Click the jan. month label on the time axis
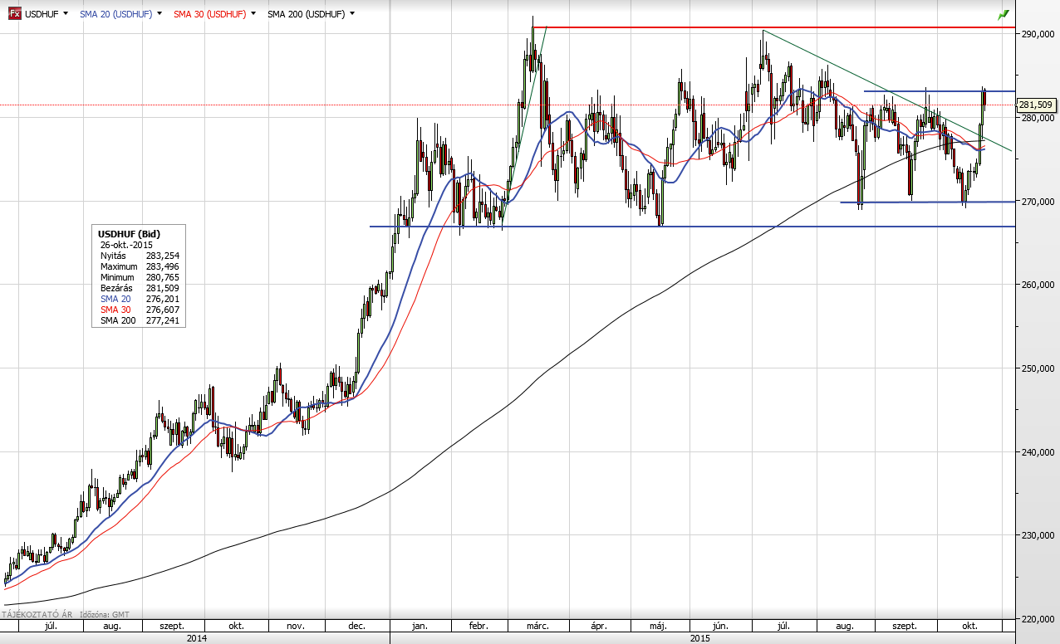1060x644 pixels. pos(420,627)
